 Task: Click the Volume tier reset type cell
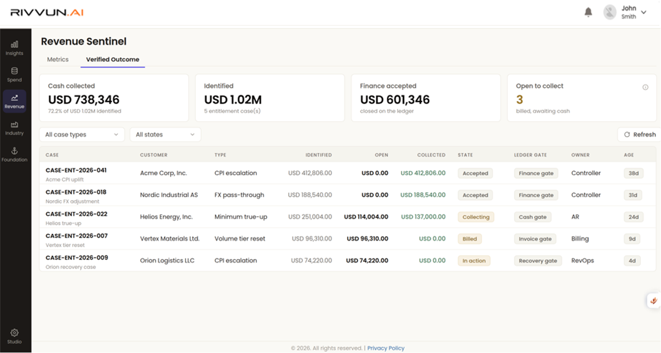240,239
